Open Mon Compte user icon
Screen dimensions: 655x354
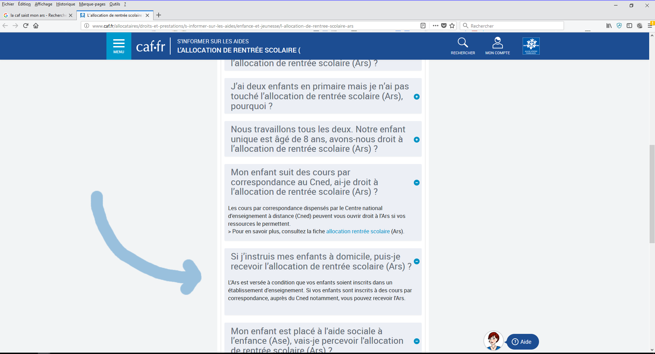[x=497, y=43]
